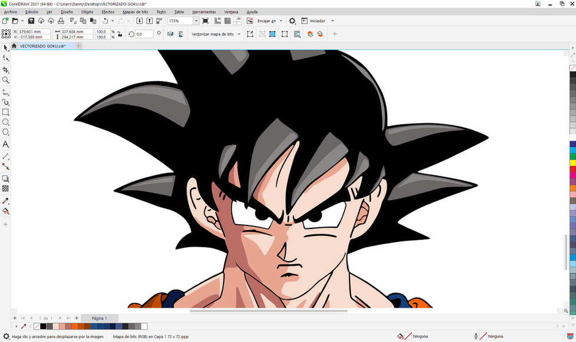This screenshot has width=576, height=342.
Task: Open the Herramientas menu
Action: coord(204,12)
